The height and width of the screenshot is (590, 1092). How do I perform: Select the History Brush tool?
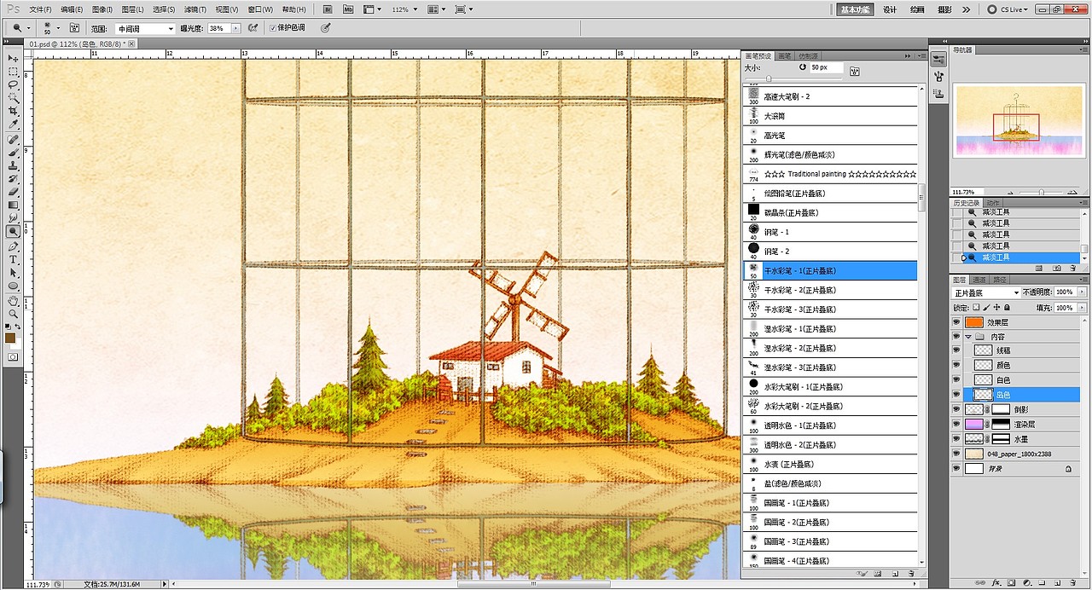point(14,179)
